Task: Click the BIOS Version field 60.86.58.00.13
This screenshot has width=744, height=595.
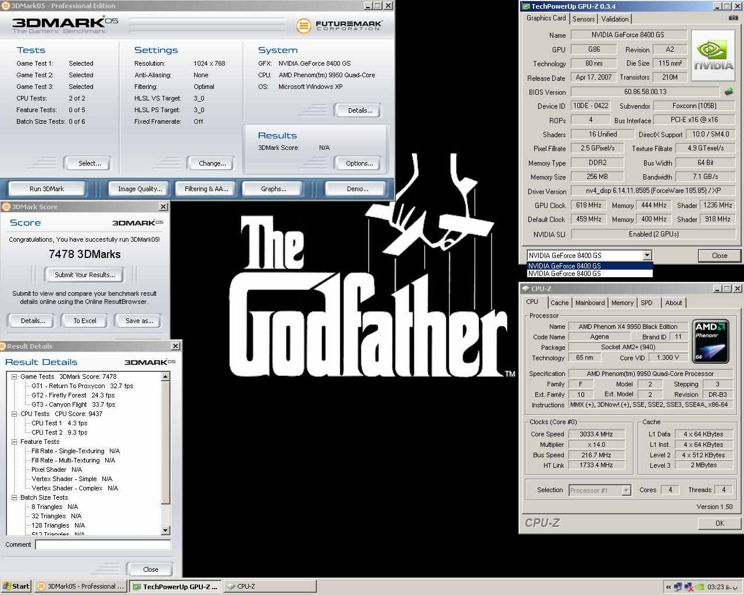Action: (x=645, y=92)
